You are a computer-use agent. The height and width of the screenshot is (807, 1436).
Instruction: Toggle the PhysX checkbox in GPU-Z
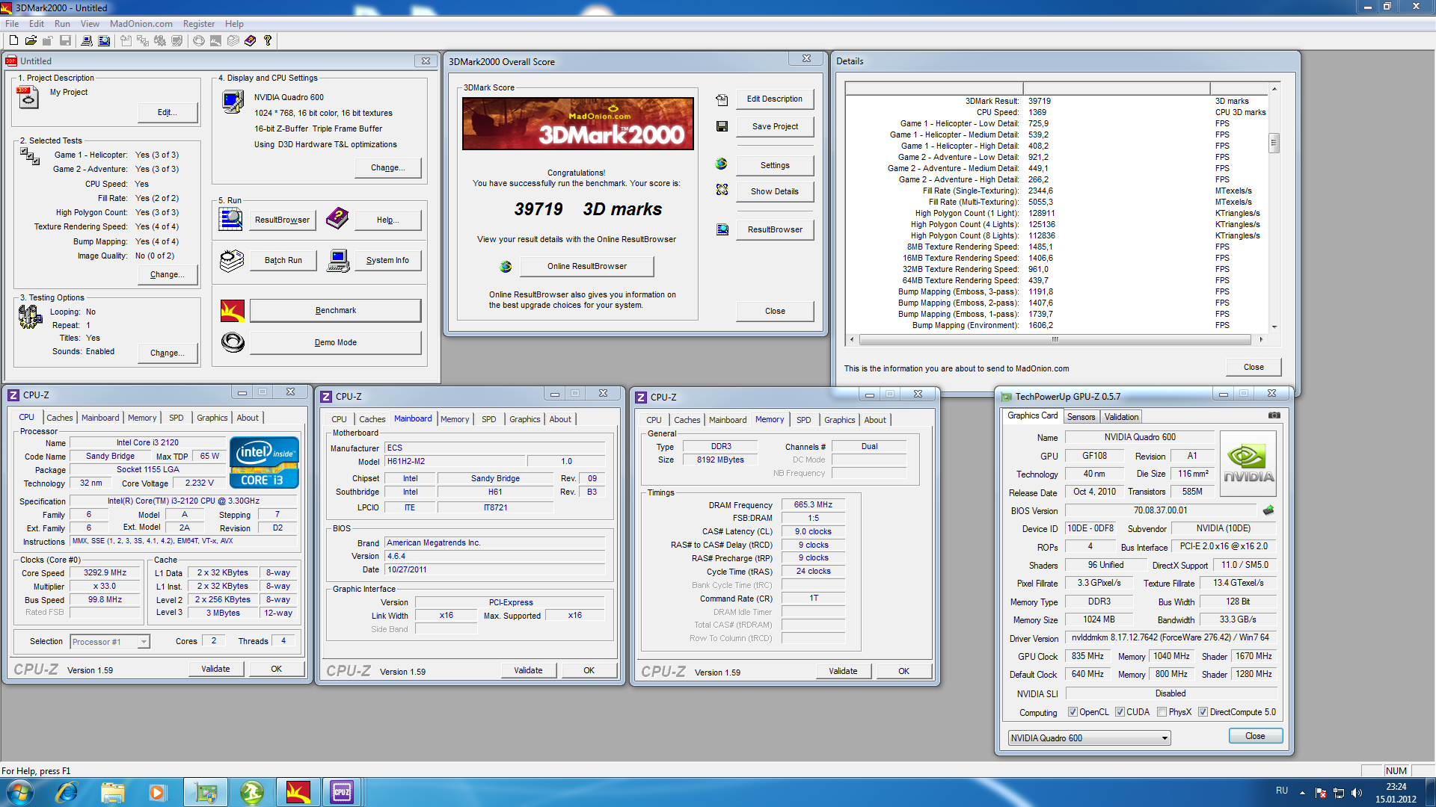click(x=1162, y=712)
